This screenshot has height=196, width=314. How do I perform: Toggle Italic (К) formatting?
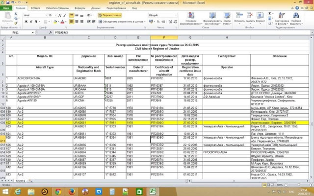[30, 22]
